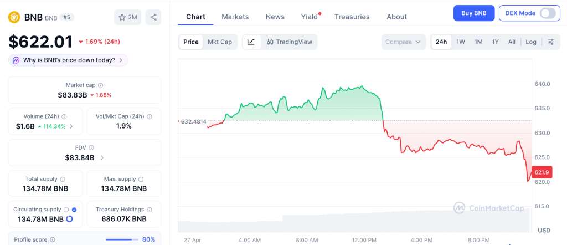This screenshot has height=245, width=567.
Task: Click the FDV info icon
Action: [91, 148]
